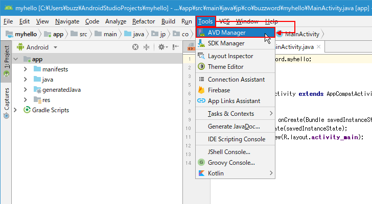The width and height of the screenshot is (372, 204).
Task: Close the Tools menu via Tools
Action: pyautogui.click(x=205, y=21)
